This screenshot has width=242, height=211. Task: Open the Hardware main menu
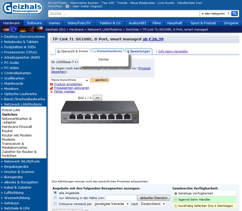[11, 23]
